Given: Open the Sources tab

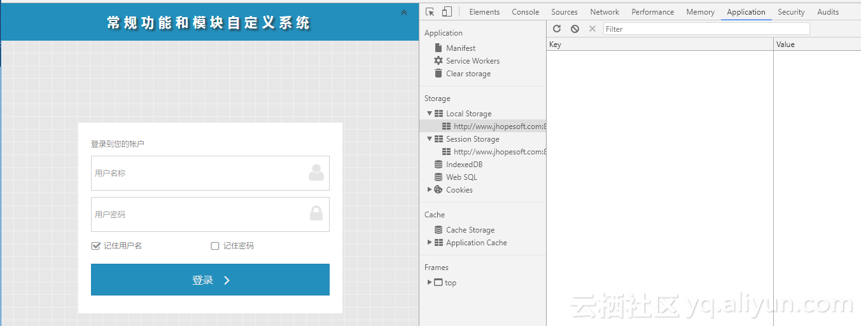Looking at the screenshot, I should click(564, 12).
